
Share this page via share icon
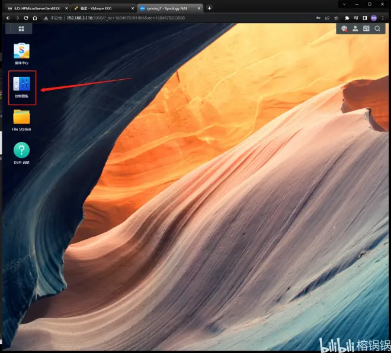click(x=327, y=18)
